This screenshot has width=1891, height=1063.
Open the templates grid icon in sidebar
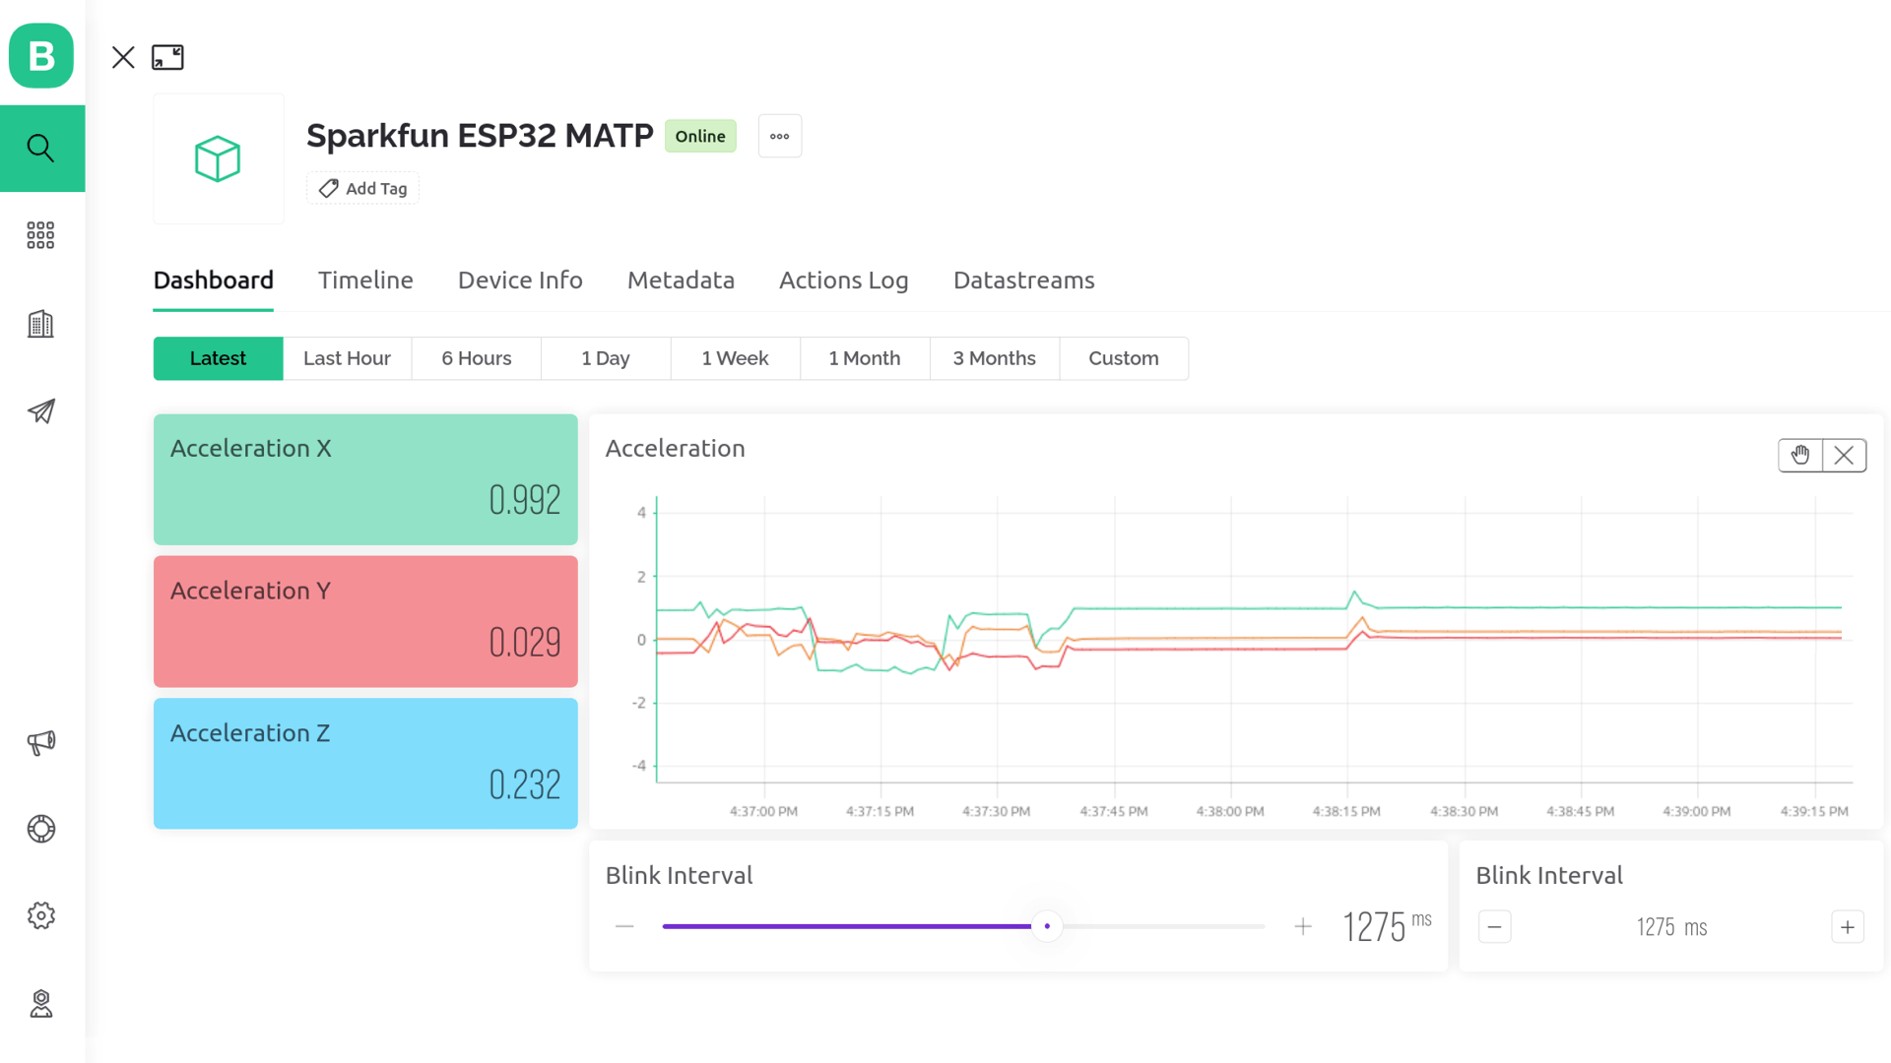(41, 235)
